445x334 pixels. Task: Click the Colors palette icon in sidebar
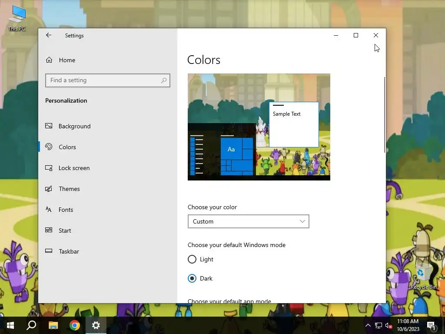point(49,147)
